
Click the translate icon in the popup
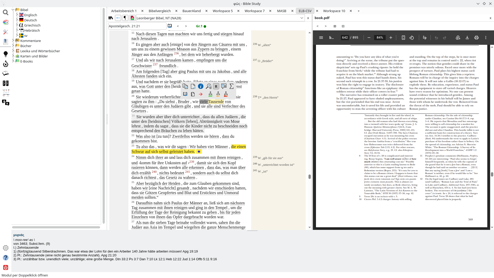pyautogui.click(x=224, y=86)
